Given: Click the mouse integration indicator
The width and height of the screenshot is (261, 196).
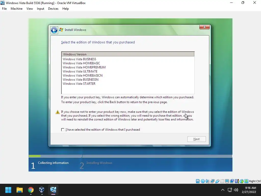Looking at the screenshot, I should pos(242,181).
